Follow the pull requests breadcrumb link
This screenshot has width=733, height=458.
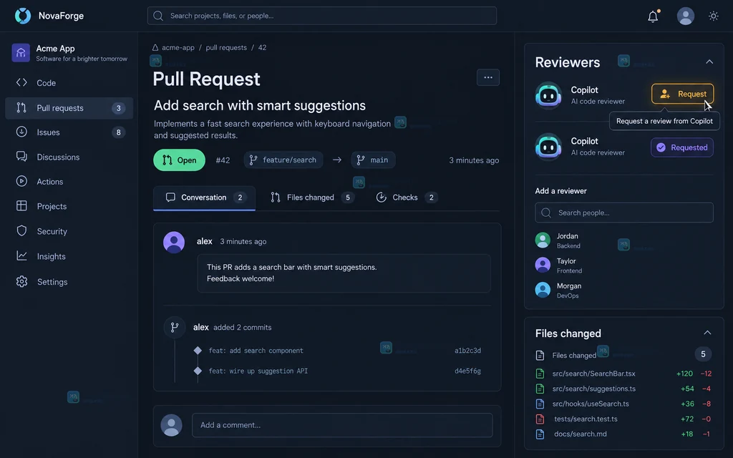(226, 48)
